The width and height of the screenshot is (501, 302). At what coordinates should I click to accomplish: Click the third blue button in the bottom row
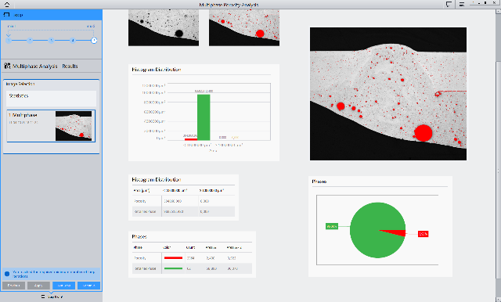click(x=64, y=286)
